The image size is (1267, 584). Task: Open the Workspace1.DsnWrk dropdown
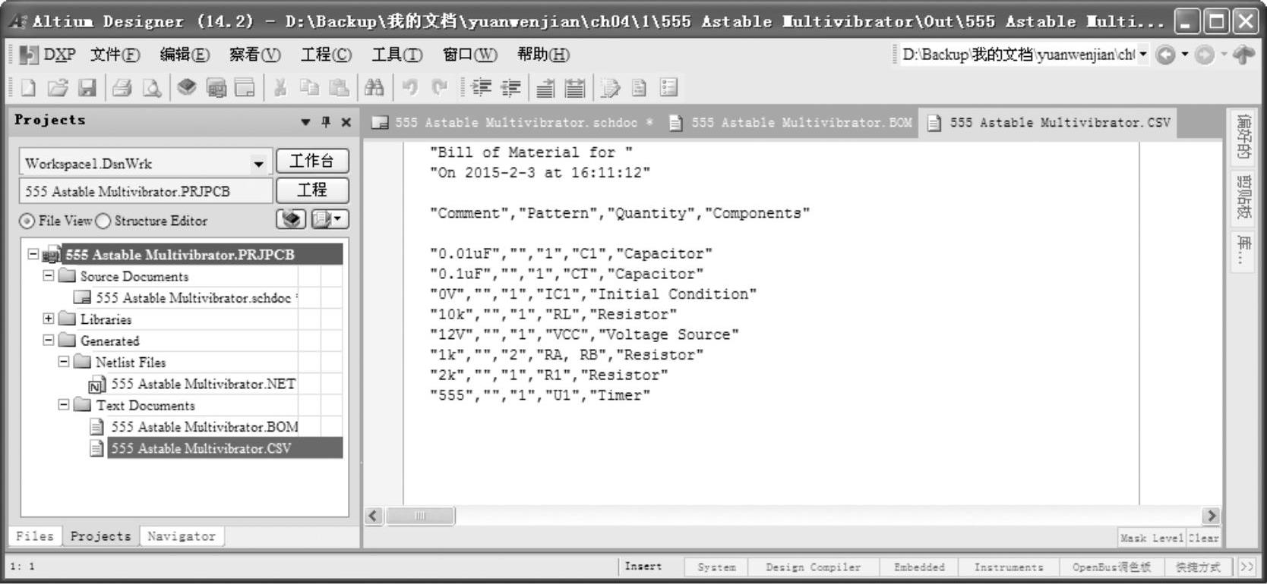(259, 163)
